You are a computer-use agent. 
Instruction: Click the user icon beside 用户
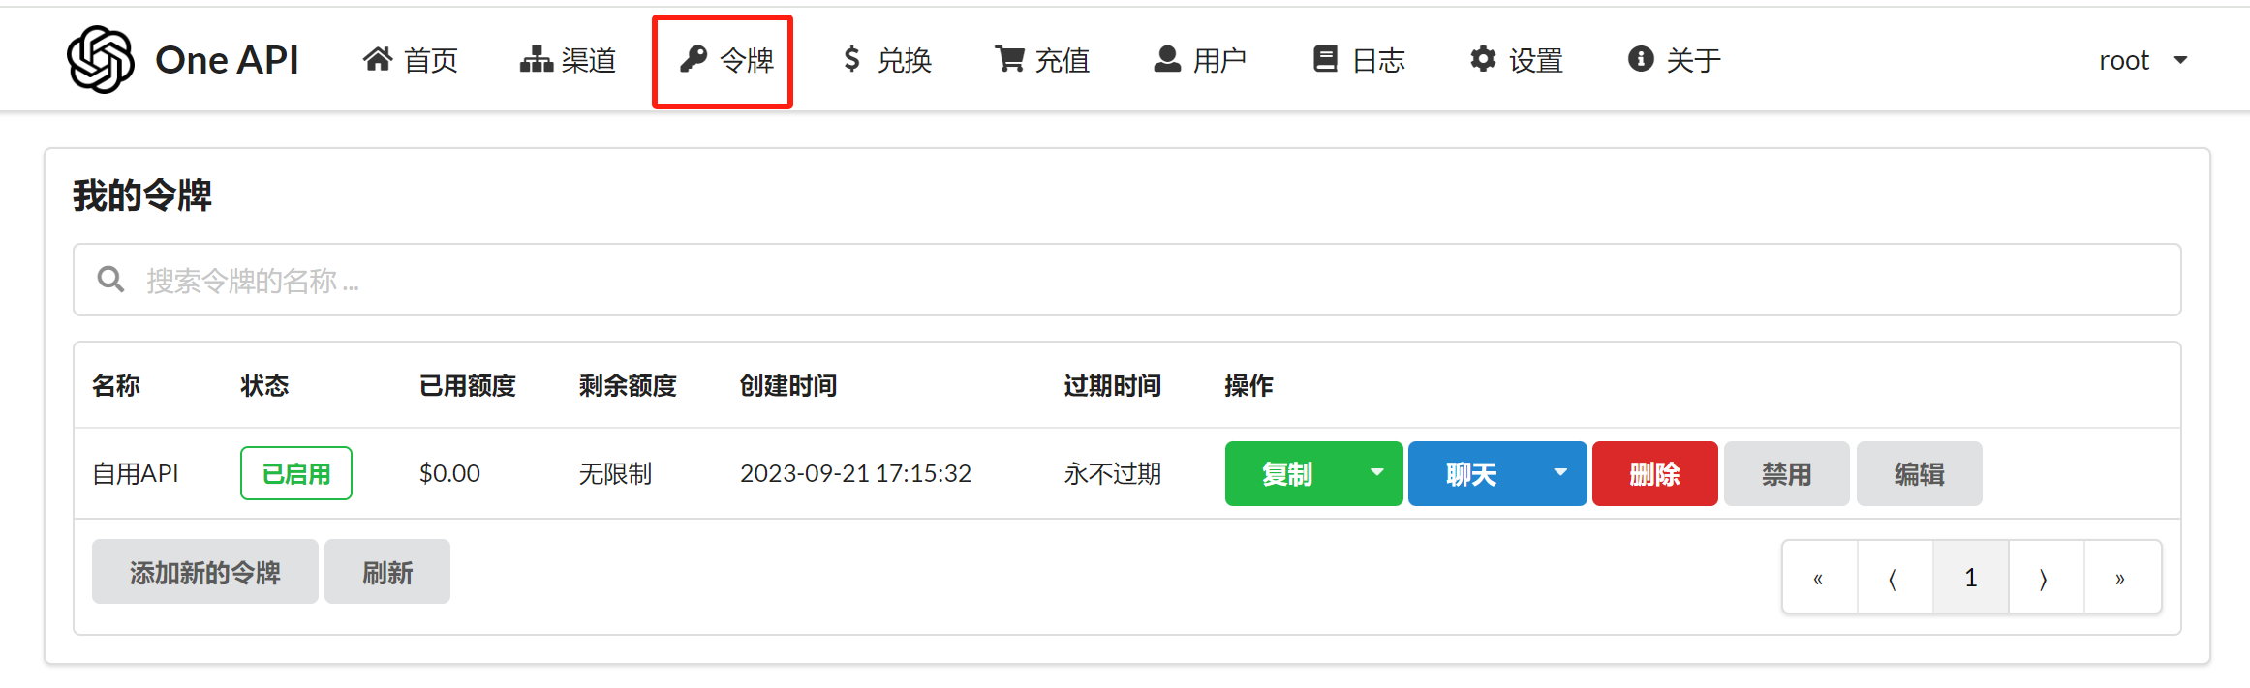[1167, 59]
